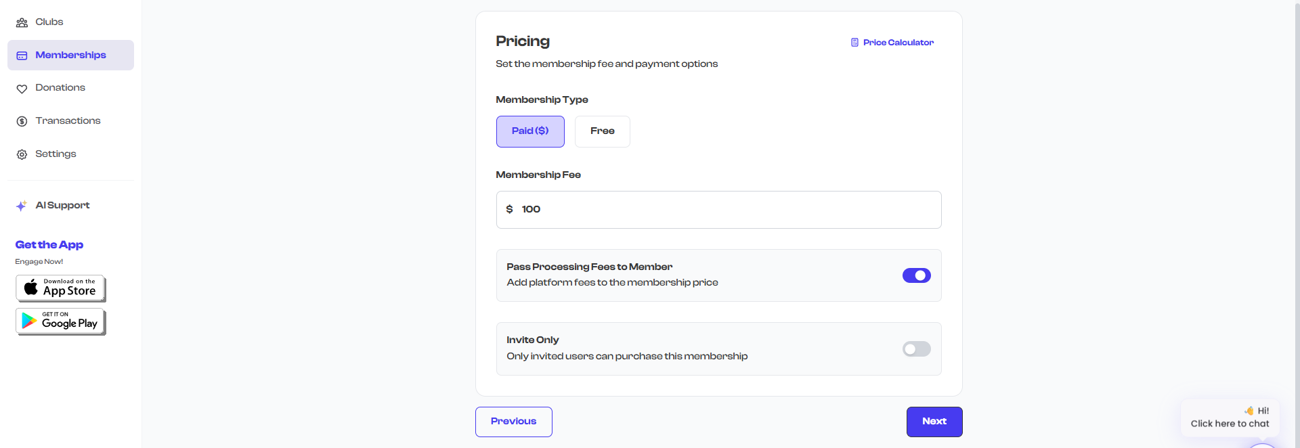The width and height of the screenshot is (1300, 448).
Task: Download on the App Store badge
Action: click(x=60, y=288)
